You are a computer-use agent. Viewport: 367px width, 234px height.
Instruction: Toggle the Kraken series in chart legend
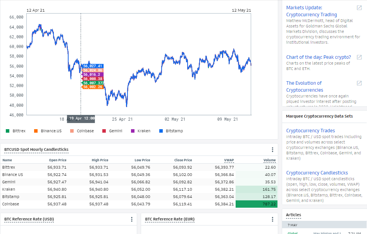[141, 131]
